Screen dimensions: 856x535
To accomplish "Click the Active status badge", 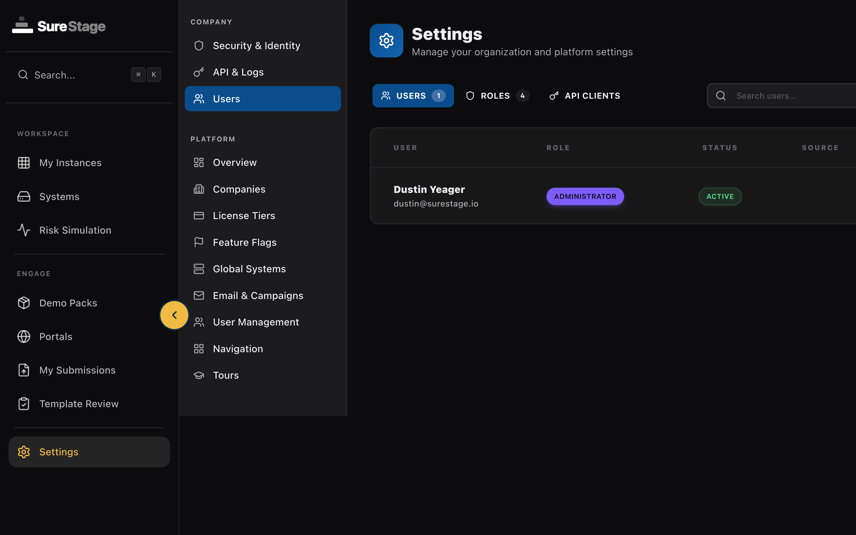I will (x=719, y=196).
